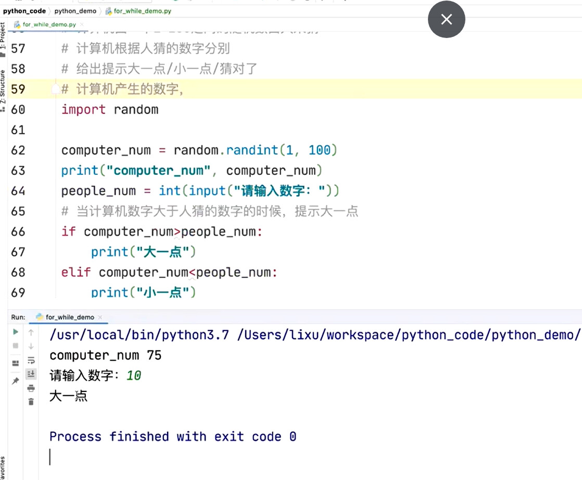582x480 pixels.
Task: Click the 'if' keyword on line 66
Action: [69, 232]
